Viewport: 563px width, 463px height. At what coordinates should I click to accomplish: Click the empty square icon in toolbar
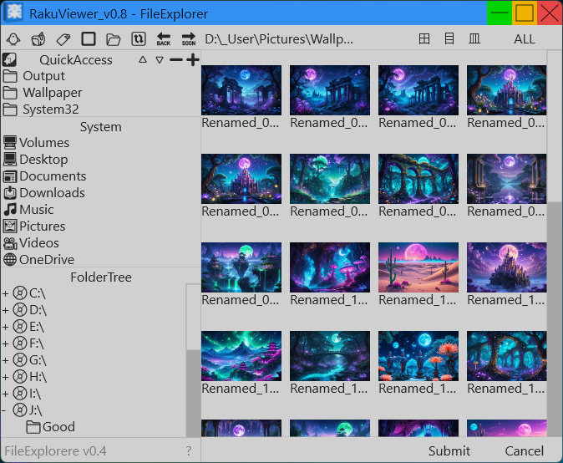89,38
